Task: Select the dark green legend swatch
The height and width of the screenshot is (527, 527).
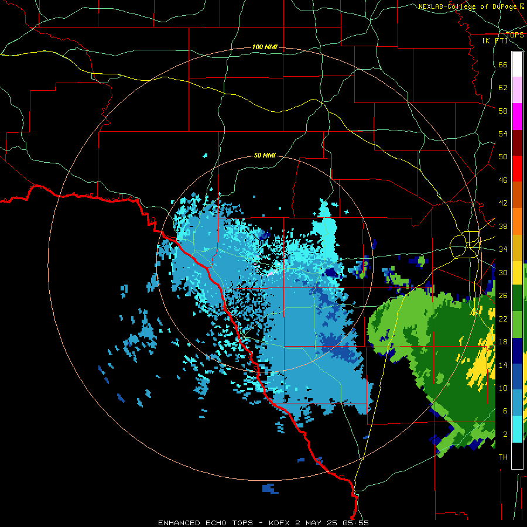Action: coord(517,298)
